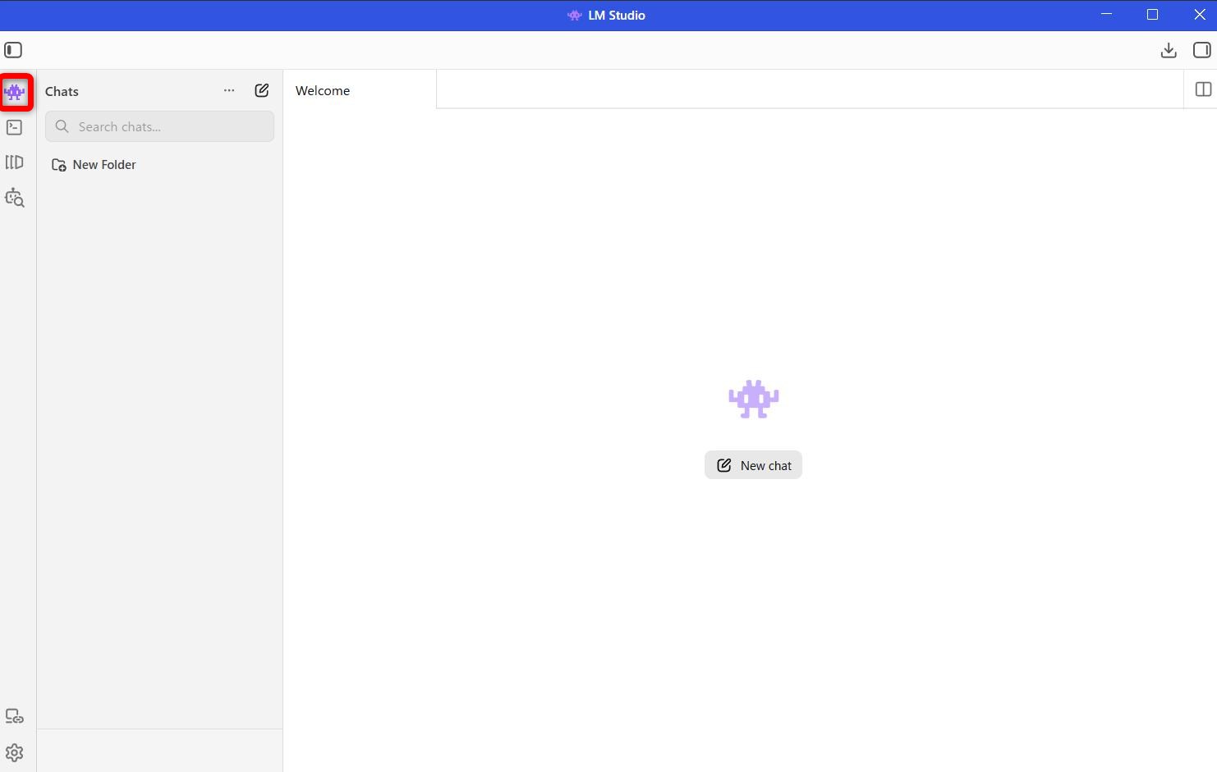Image resolution: width=1217 pixels, height=772 pixels.
Task: Toggle split view in the tab bar
Action: (x=1203, y=89)
